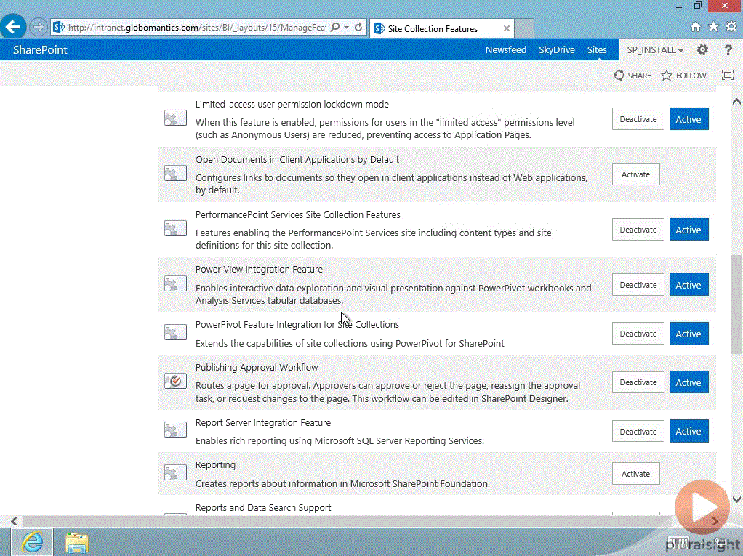Open the Favorites star icon
This screenshot has height=556, width=743.
click(x=713, y=27)
